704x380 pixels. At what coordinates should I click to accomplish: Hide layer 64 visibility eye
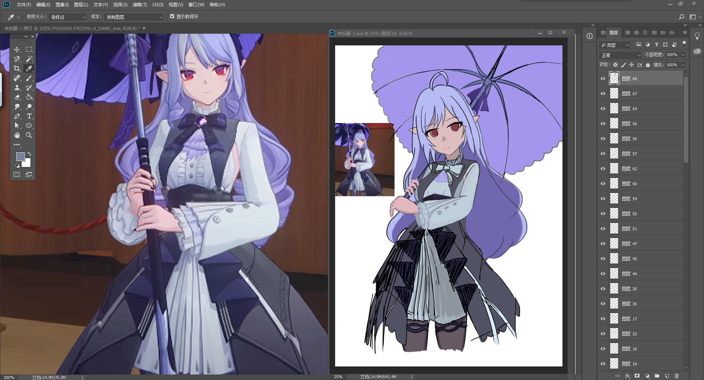click(x=603, y=109)
